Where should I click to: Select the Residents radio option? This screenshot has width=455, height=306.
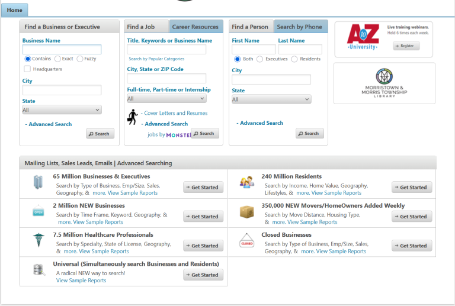click(294, 59)
